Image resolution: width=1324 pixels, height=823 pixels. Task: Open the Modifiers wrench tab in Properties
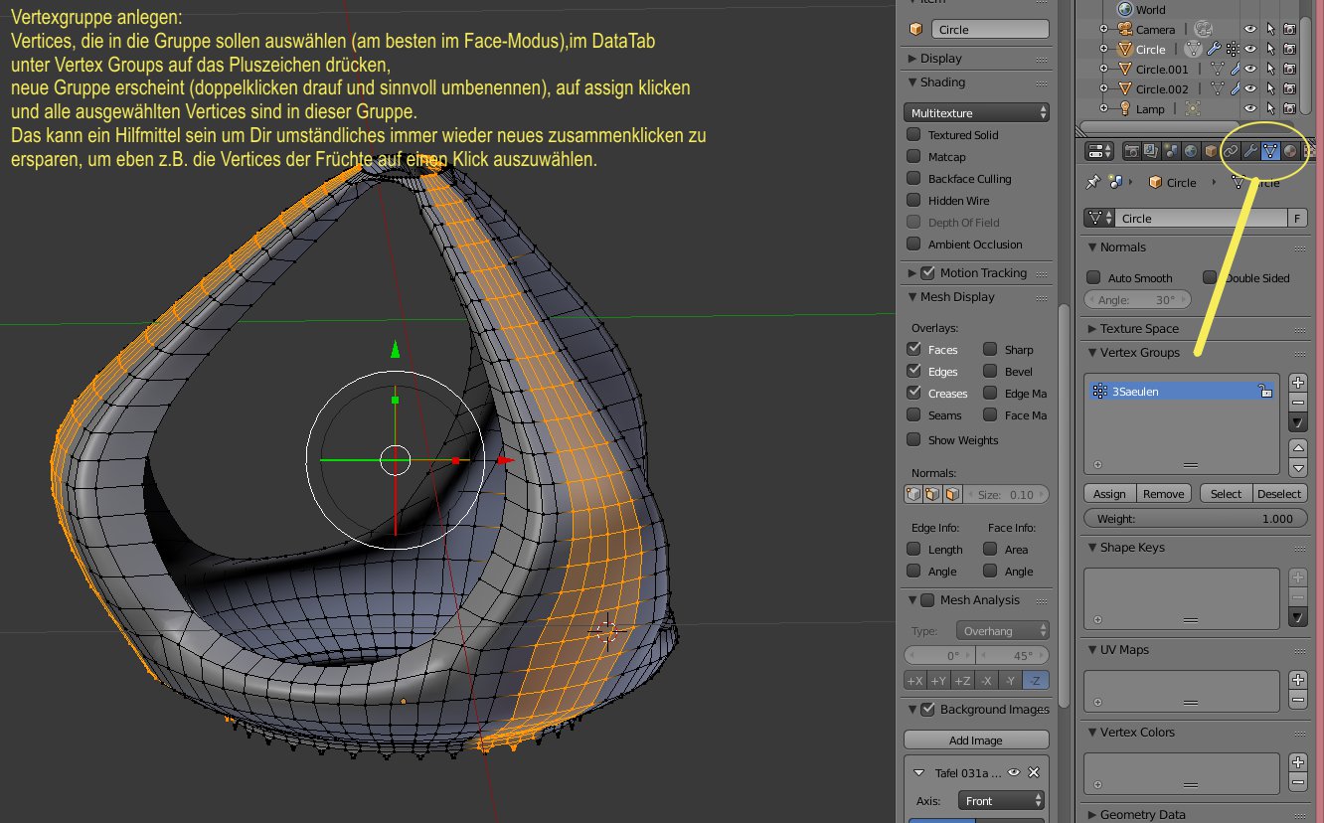(1250, 151)
